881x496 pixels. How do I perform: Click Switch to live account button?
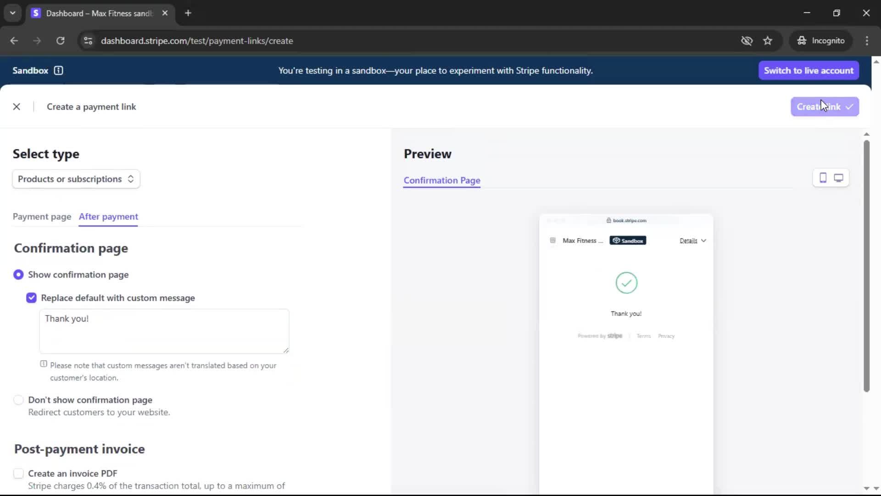pos(808,70)
